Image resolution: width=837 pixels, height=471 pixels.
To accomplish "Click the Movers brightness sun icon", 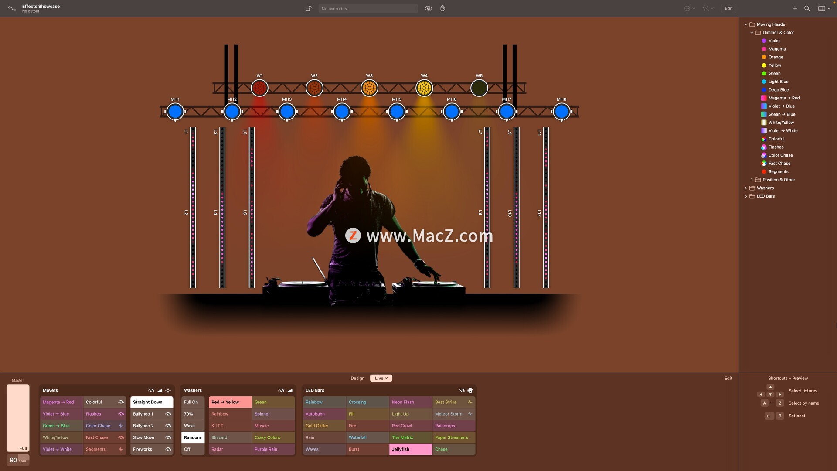I will coord(168,390).
